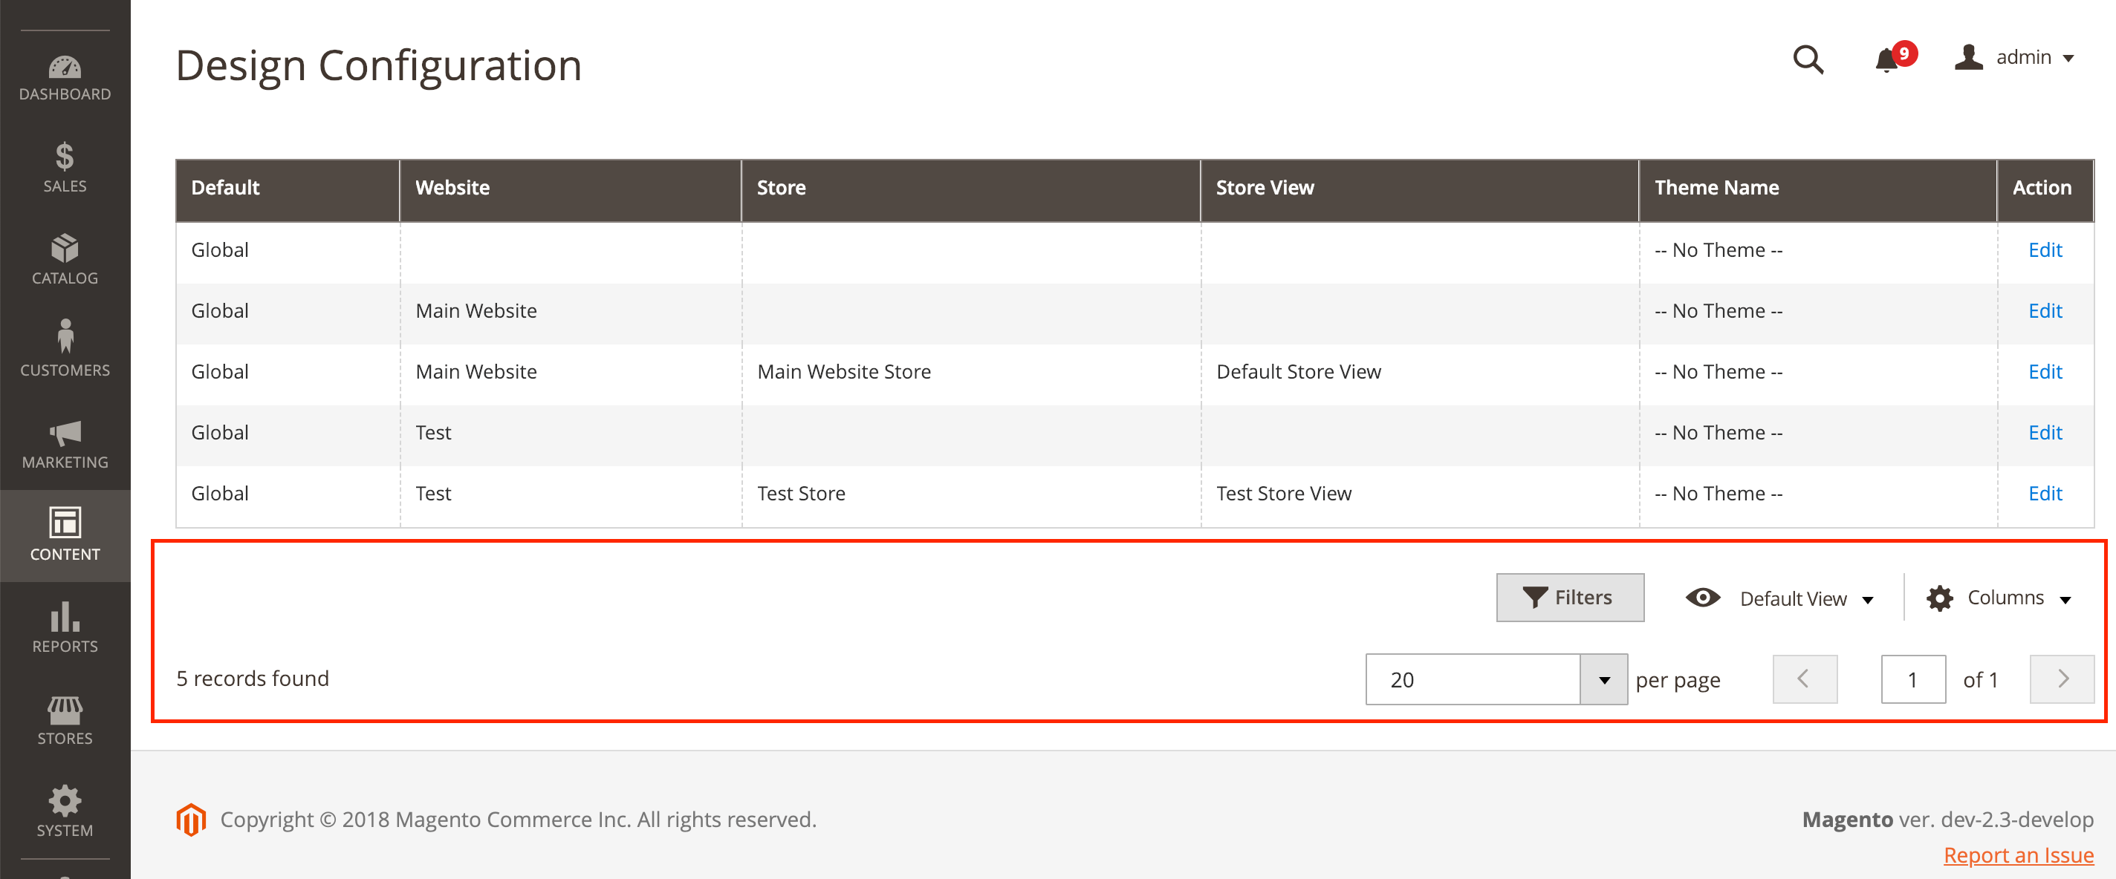
Task: Click the Magento version text in footer
Action: pyautogui.click(x=1947, y=819)
